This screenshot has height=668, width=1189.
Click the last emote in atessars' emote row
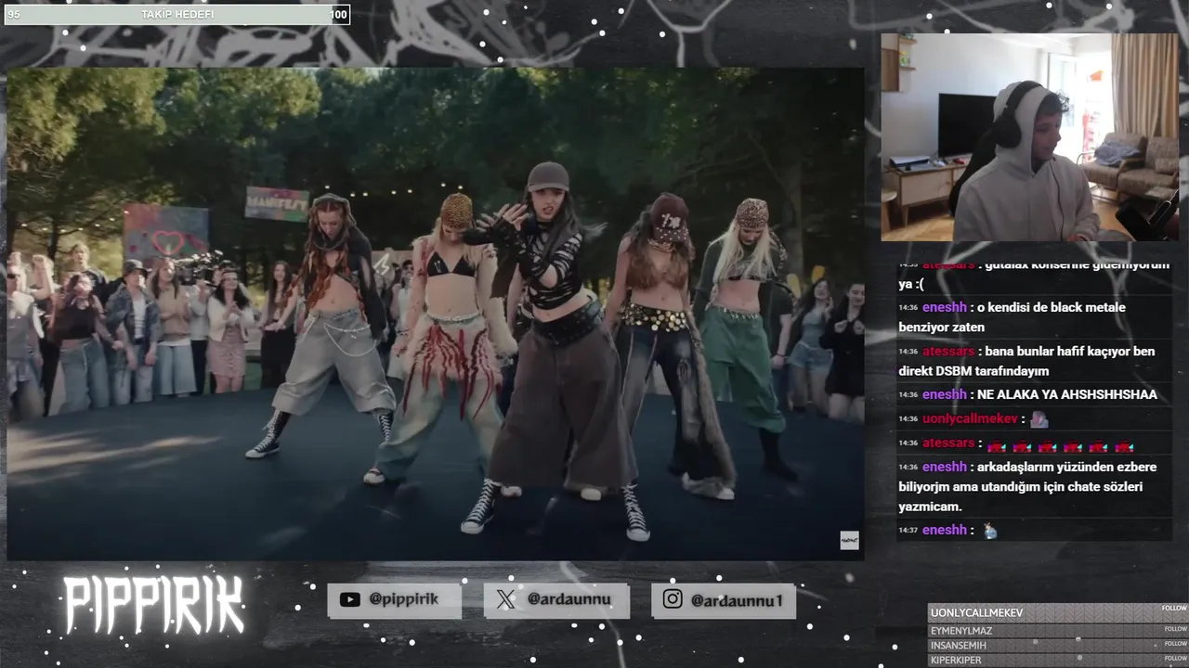click(x=1123, y=446)
